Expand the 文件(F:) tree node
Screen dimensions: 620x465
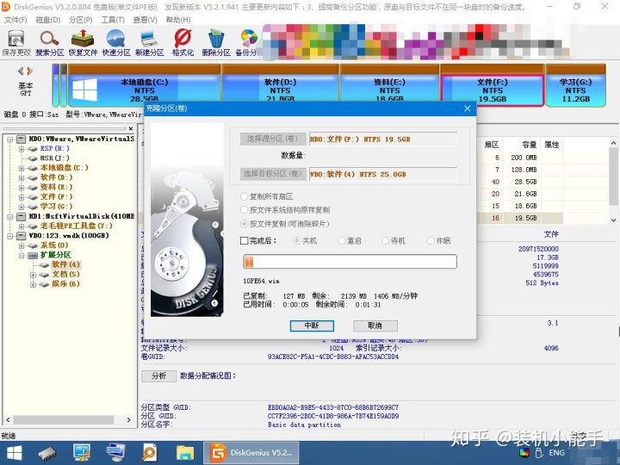coord(22,197)
